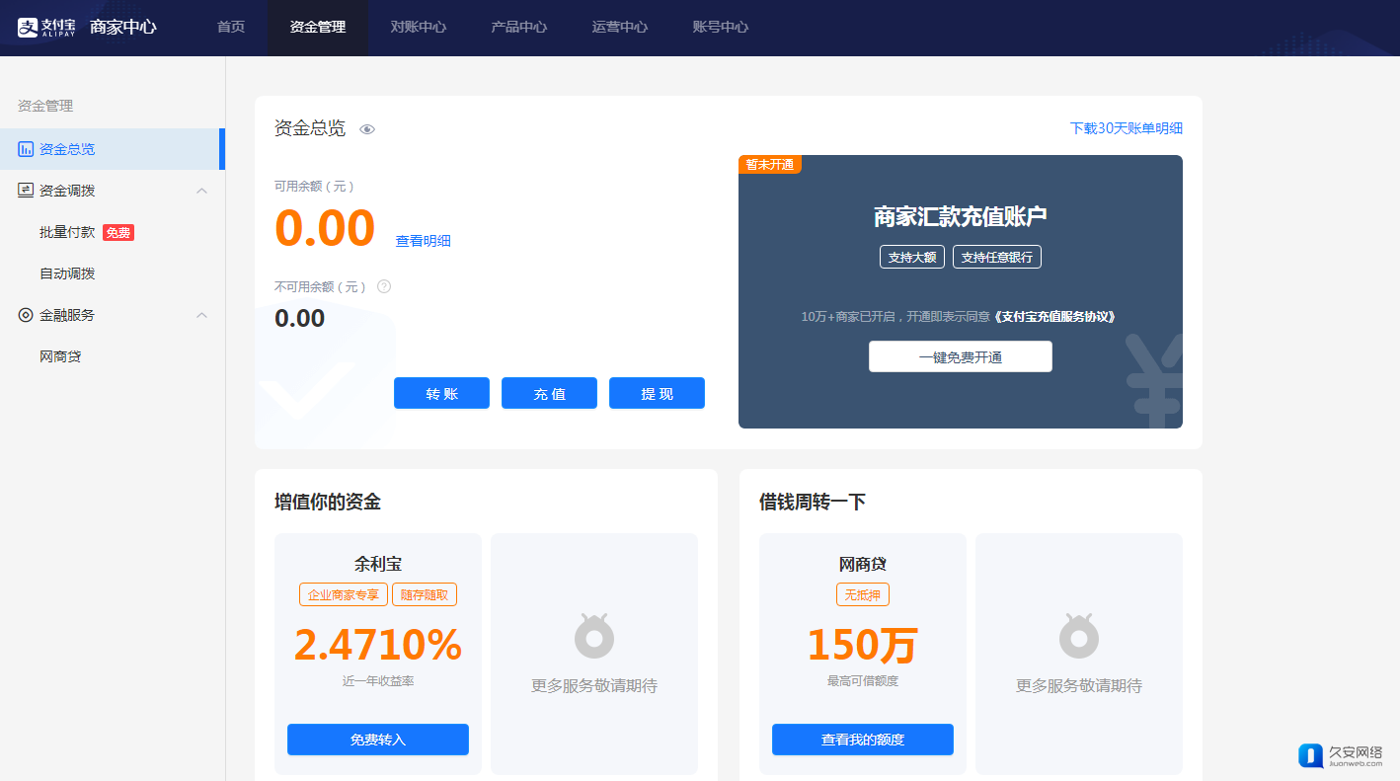Open the 支付宝充值服务协议 agreement link
1400x781 pixels.
pos(1055,317)
